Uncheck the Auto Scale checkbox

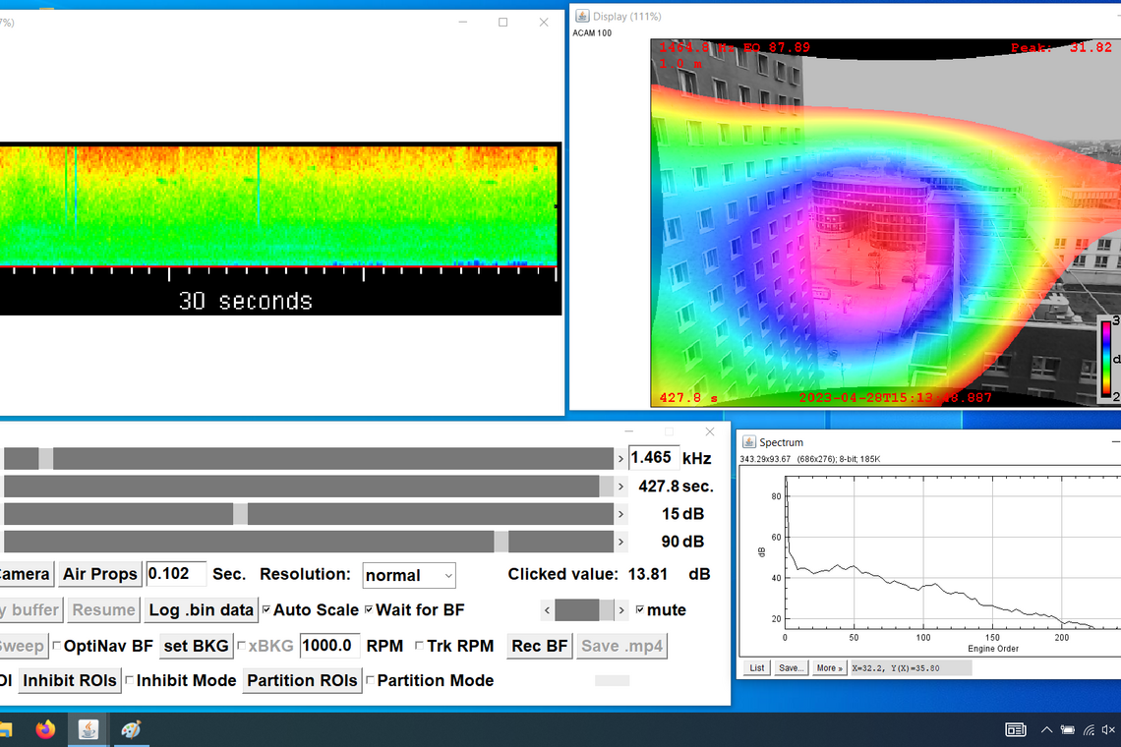point(266,610)
